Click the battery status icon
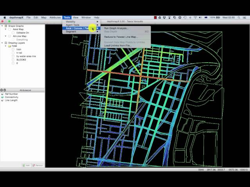This screenshot has height=187, width=250. click(x=218, y=18)
